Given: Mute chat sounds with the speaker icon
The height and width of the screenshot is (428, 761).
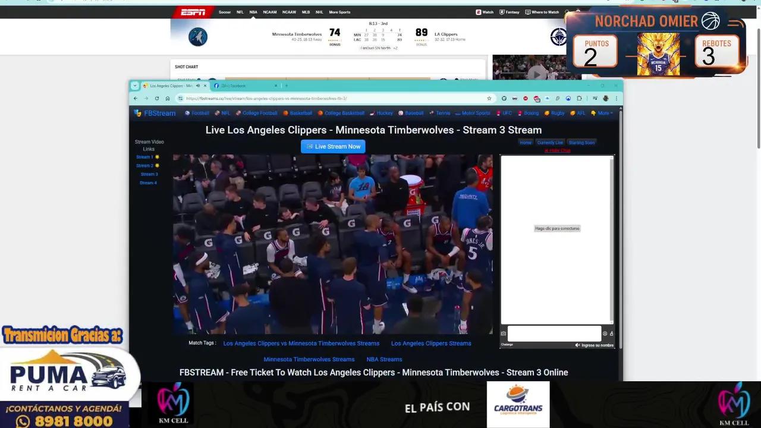Looking at the screenshot, I should 577,345.
